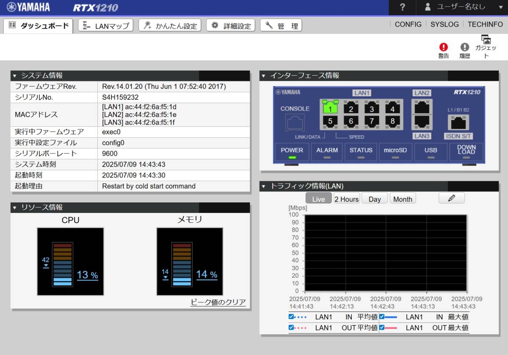Open the ガジェット gadget icon
Viewport: 508px width, 355px height.
coord(486,40)
